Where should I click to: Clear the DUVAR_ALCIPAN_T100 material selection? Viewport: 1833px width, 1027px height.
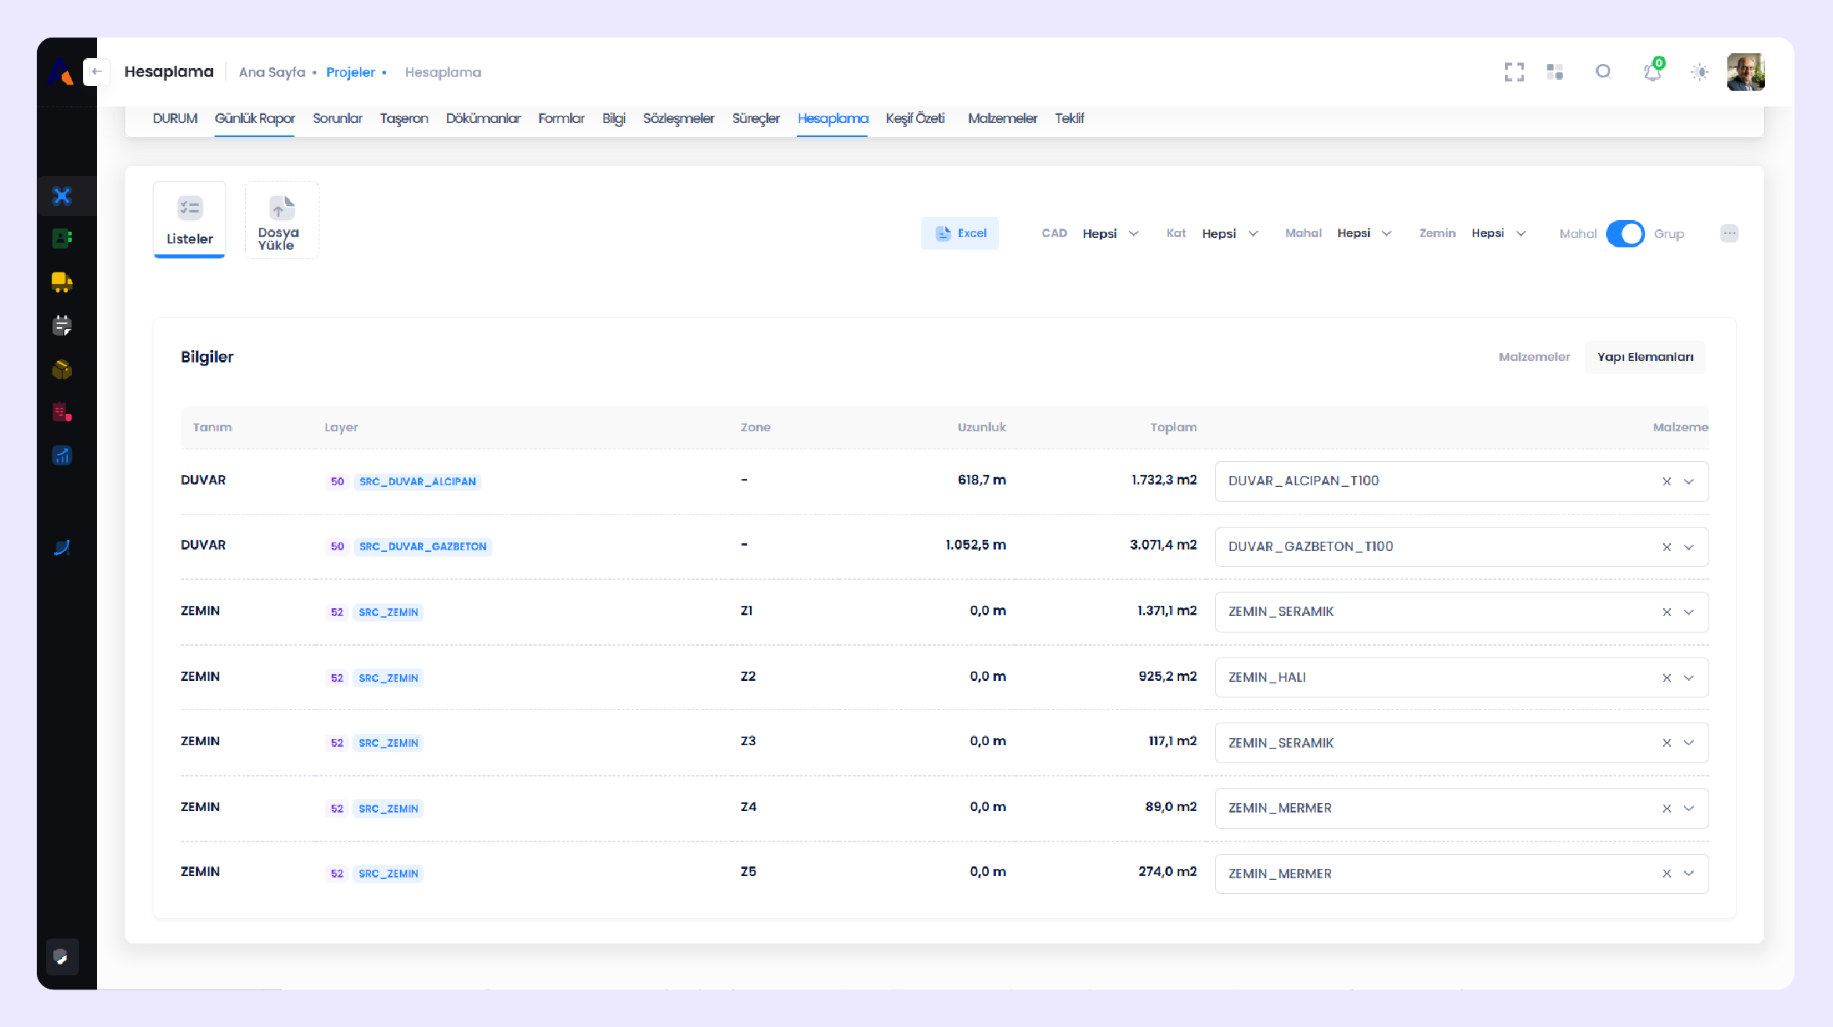(x=1666, y=481)
